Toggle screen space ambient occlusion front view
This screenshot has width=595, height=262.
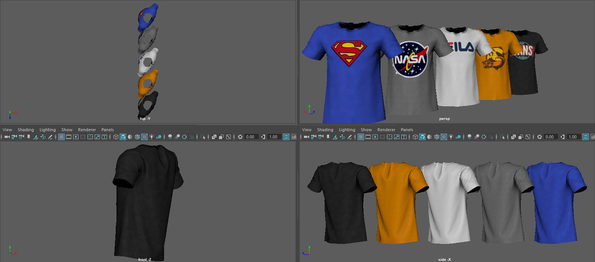point(170,137)
